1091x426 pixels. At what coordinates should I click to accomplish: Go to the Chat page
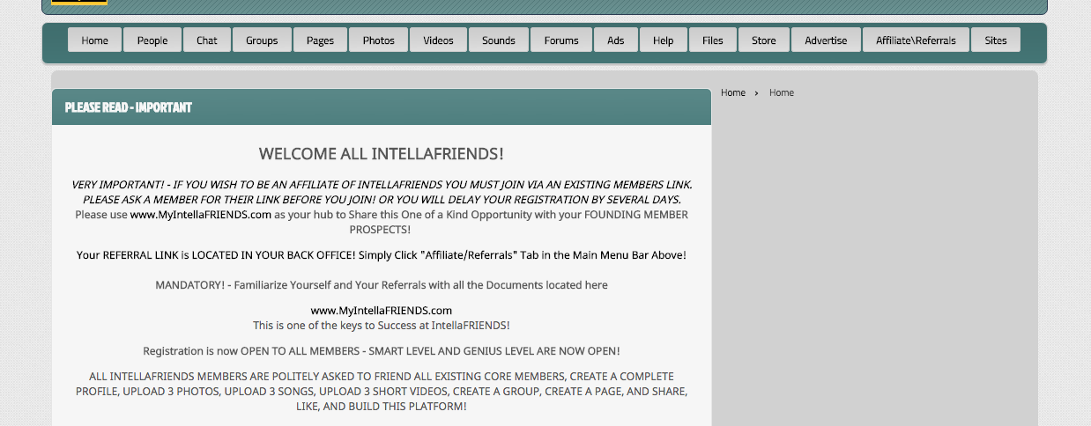coord(207,40)
